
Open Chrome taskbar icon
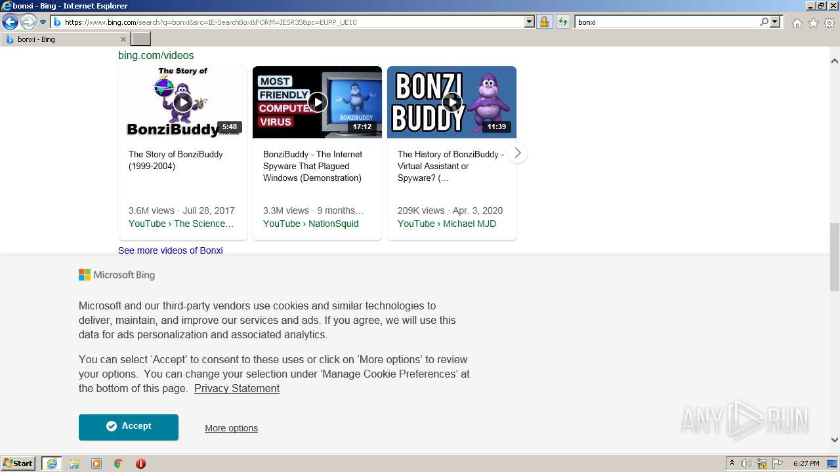coord(119,463)
